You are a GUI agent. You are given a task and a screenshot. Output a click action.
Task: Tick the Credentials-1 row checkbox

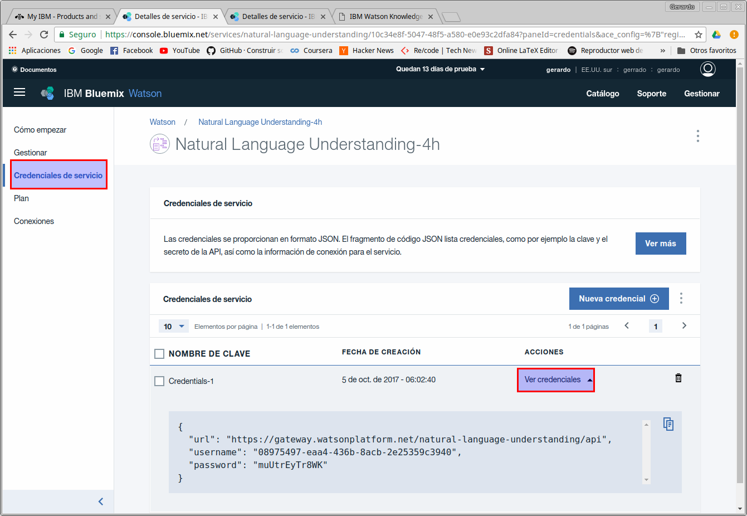pos(159,381)
